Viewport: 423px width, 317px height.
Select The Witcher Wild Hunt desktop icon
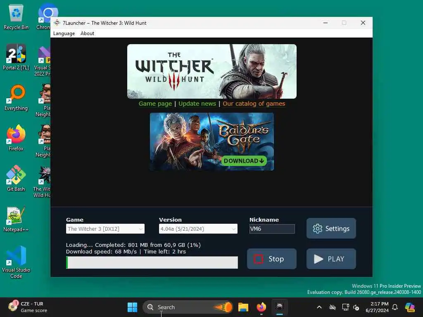[x=42, y=182]
